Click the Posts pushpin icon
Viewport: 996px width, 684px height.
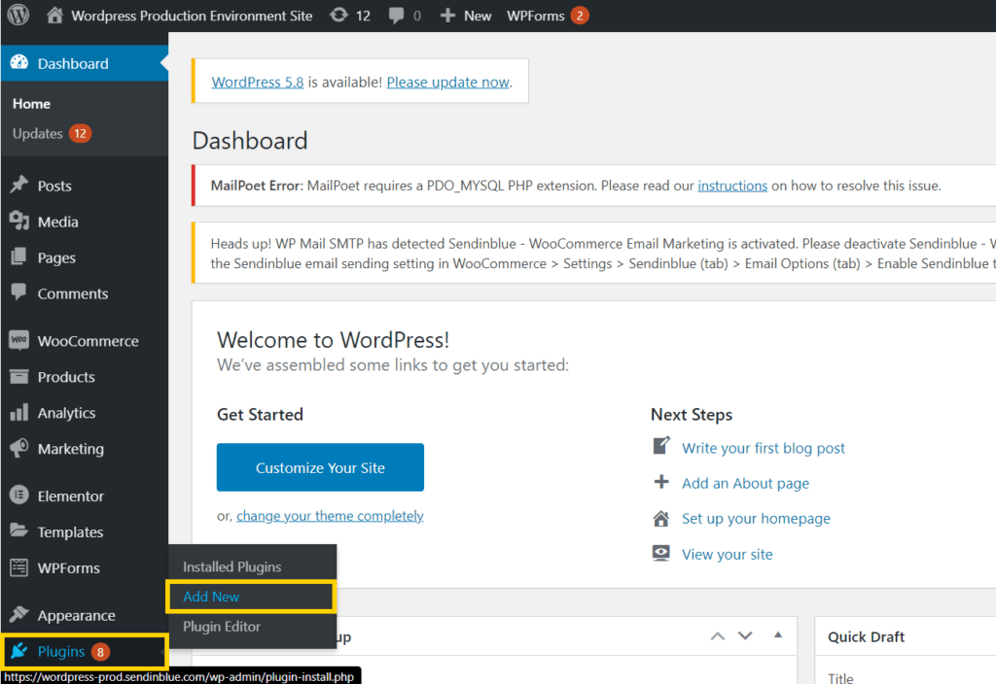point(19,185)
